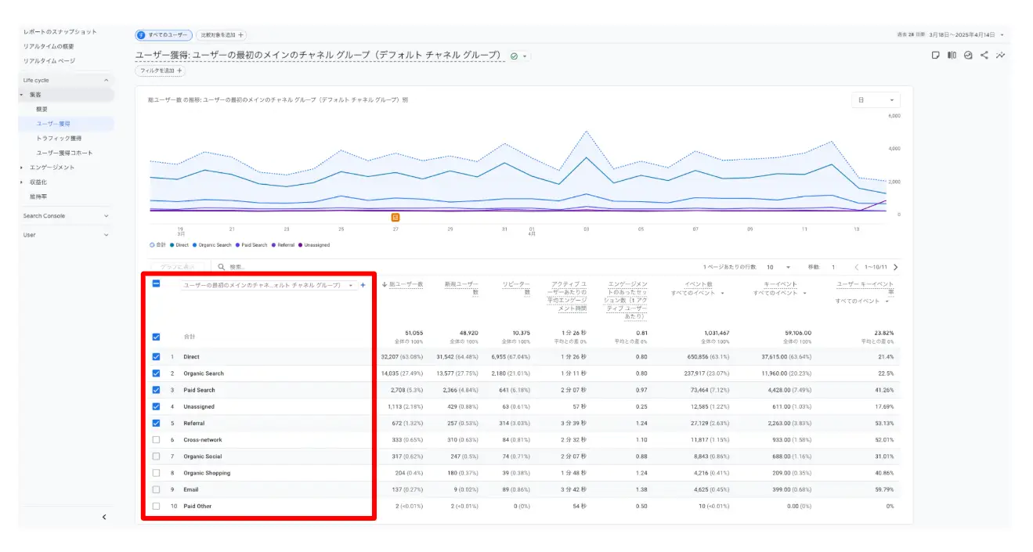1033x552 pixels.
Task: Uncheck the 合計 row checkbox
Action: [x=156, y=337]
